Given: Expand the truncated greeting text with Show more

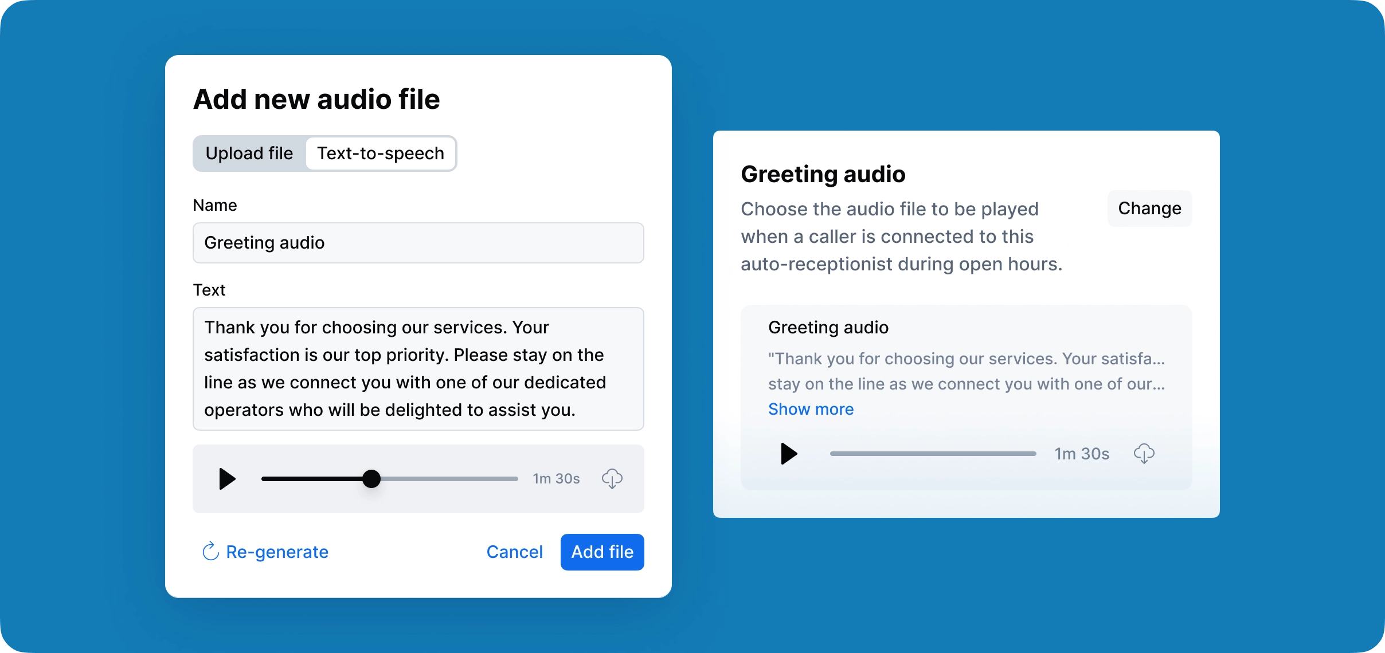Looking at the screenshot, I should click(x=811, y=409).
